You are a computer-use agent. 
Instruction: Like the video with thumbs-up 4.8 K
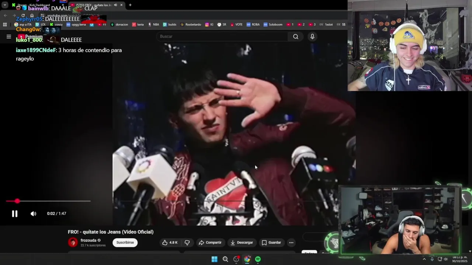pyautogui.click(x=170, y=243)
